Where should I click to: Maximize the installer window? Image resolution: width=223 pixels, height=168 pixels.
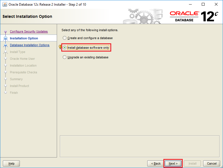point(203,5)
